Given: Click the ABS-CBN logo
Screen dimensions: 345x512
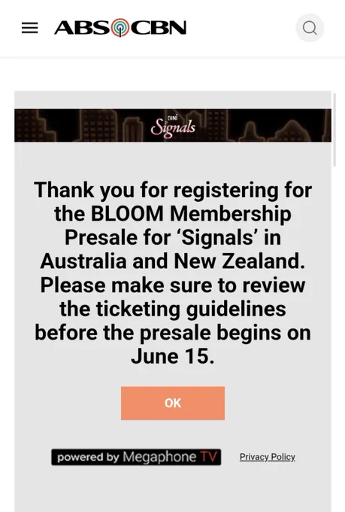Looking at the screenshot, I should 120,28.
